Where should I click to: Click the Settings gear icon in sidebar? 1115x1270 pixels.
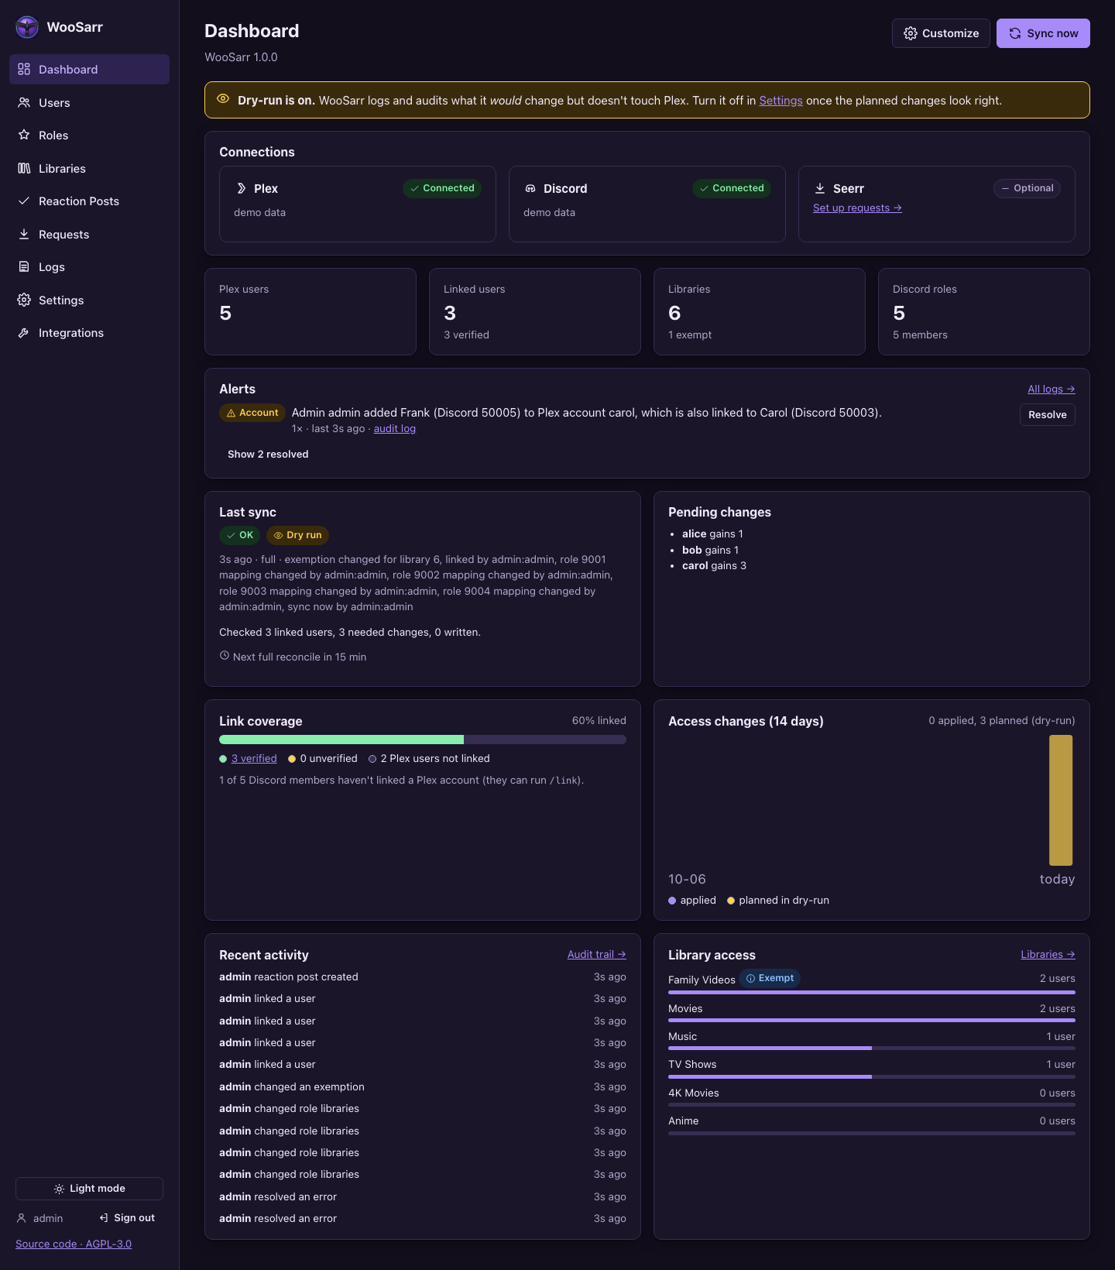pos(24,300)
